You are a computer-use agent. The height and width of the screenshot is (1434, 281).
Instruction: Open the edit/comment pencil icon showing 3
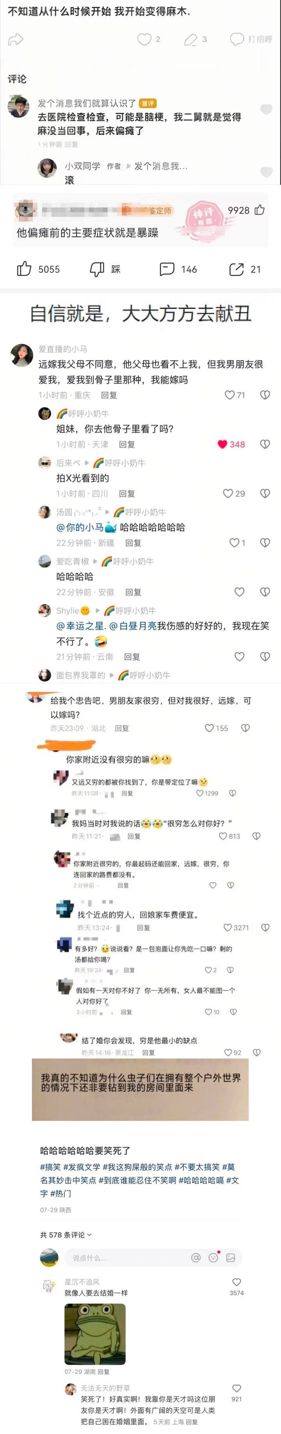point(190,39)
